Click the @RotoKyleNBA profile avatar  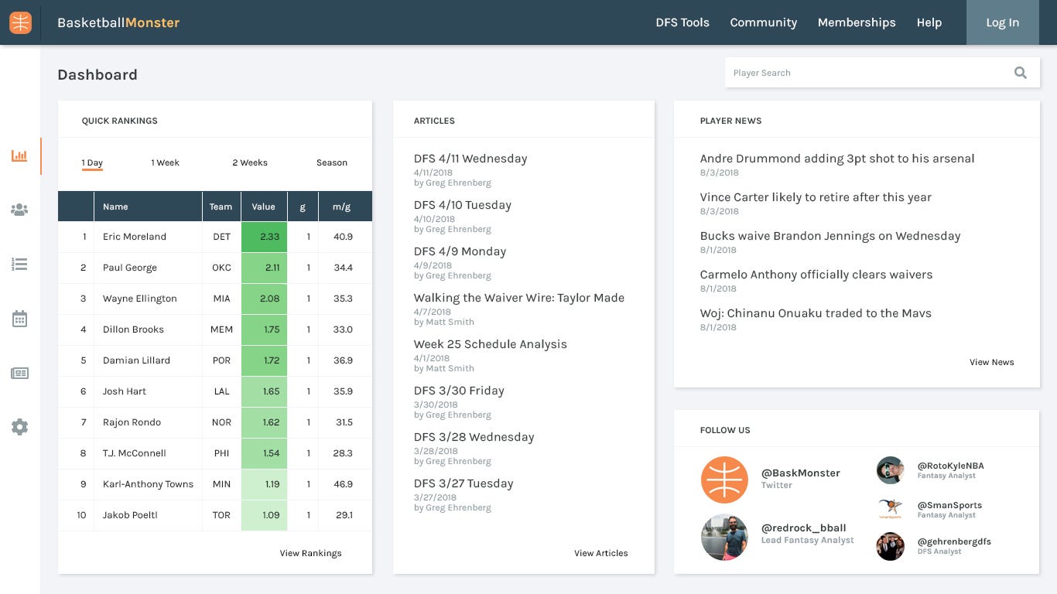(x=891, y=470)
